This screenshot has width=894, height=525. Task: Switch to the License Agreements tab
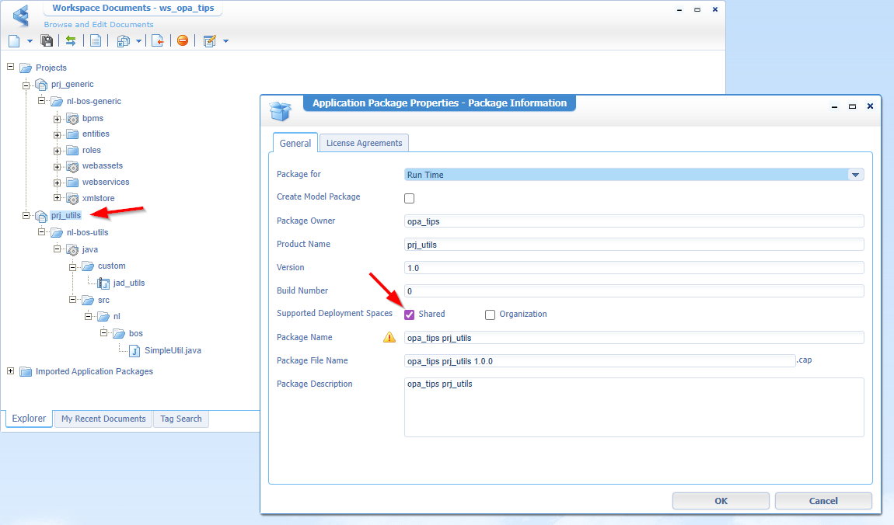pyautogui.click(x=364, y=143)
